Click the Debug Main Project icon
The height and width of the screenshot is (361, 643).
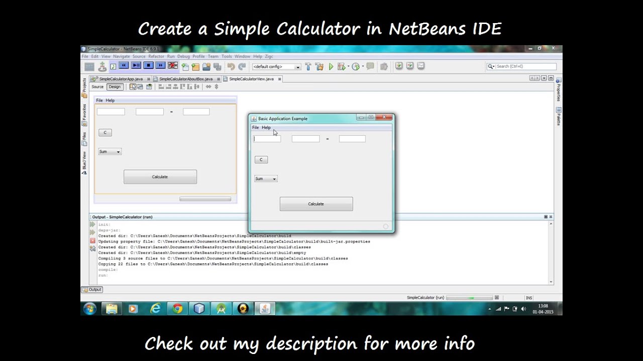pyautogui.click(x=341, y=66)
